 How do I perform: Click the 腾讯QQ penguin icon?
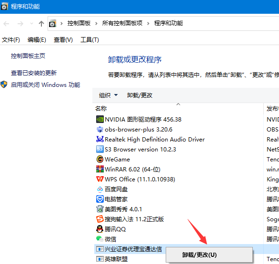[100, 229]
